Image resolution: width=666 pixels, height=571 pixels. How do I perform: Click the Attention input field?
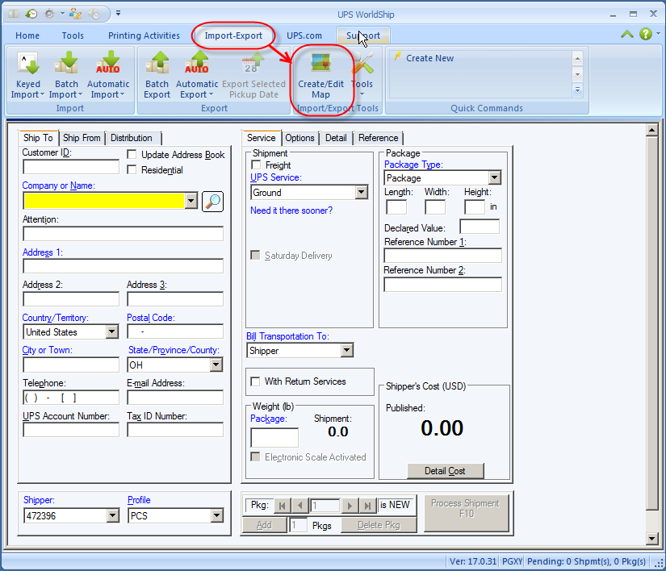click(124, 234)
